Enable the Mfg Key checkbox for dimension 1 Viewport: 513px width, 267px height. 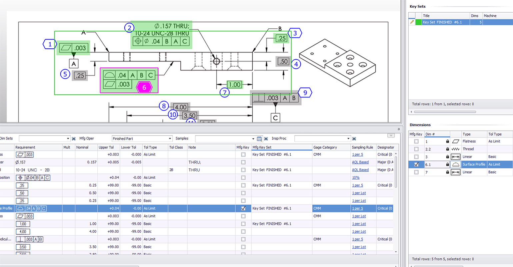(416, 141)
